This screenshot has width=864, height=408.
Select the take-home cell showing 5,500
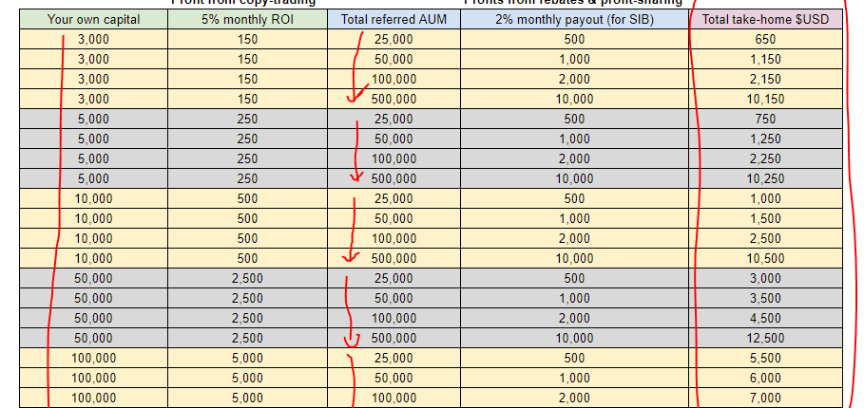click(764, 358)
